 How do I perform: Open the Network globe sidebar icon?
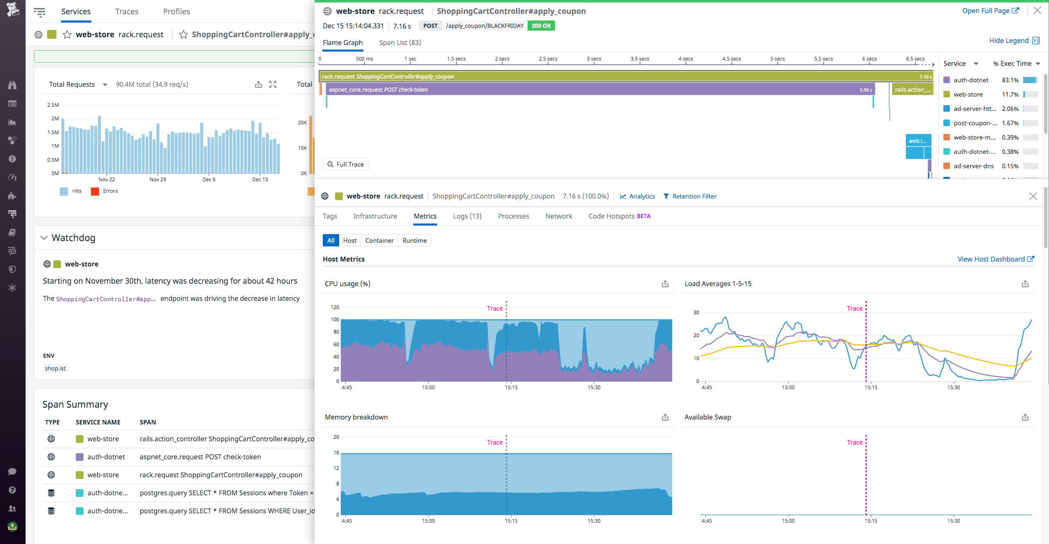coord(12,288)
